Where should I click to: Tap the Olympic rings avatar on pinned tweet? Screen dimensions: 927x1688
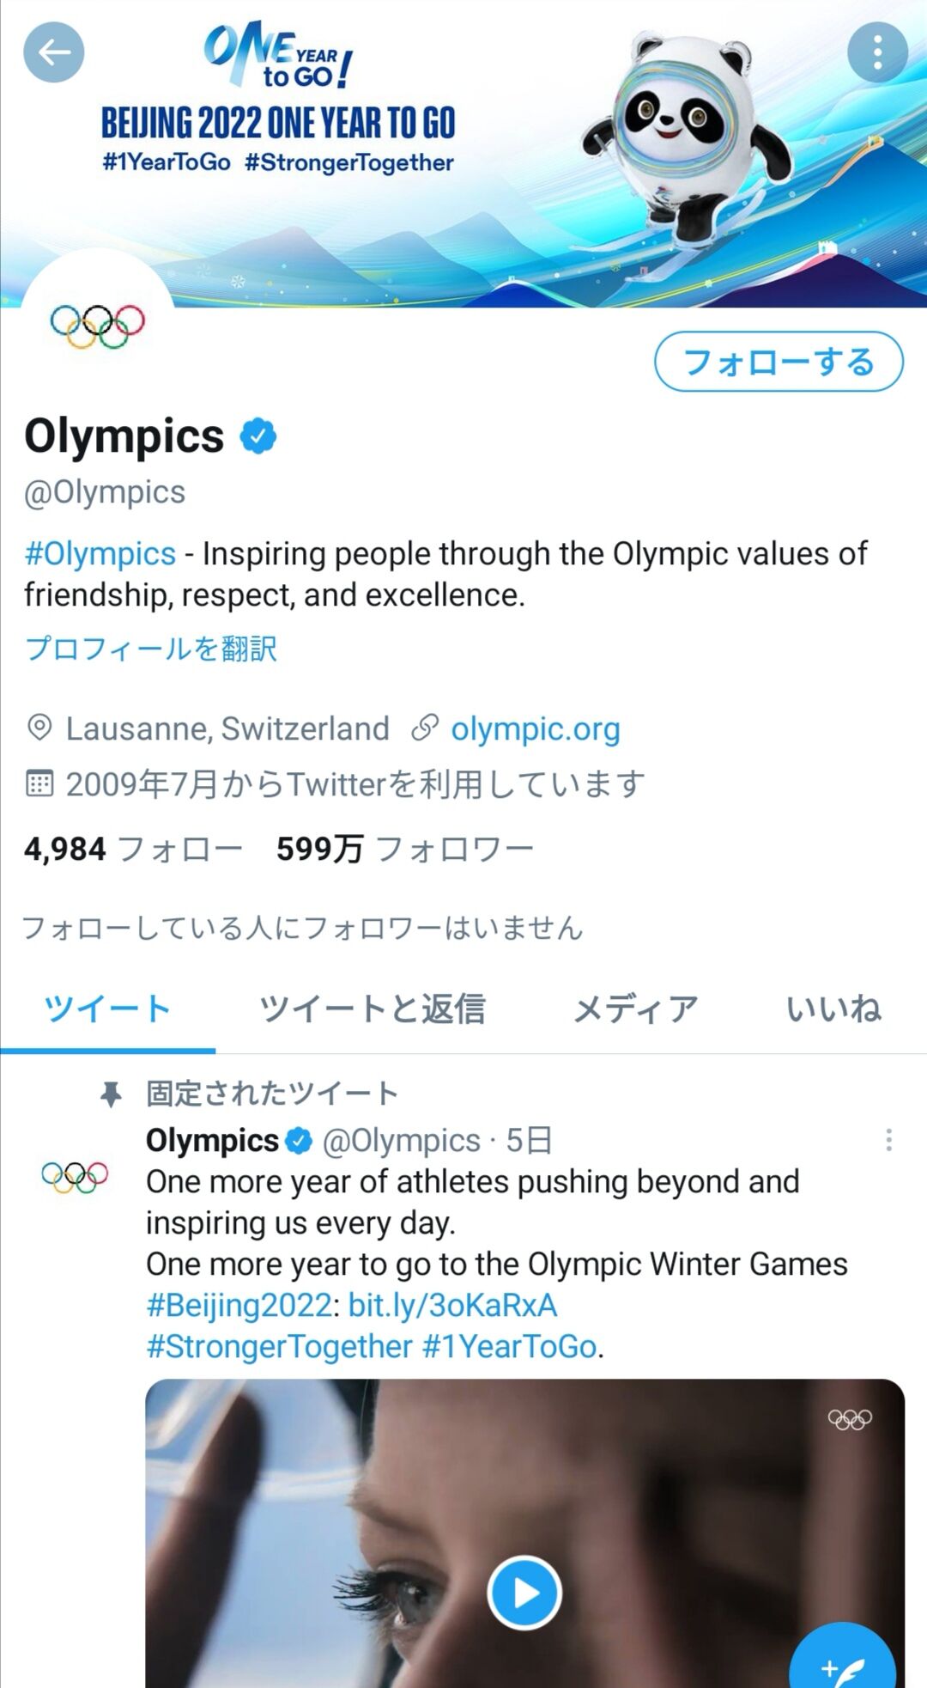[75, 1176]
